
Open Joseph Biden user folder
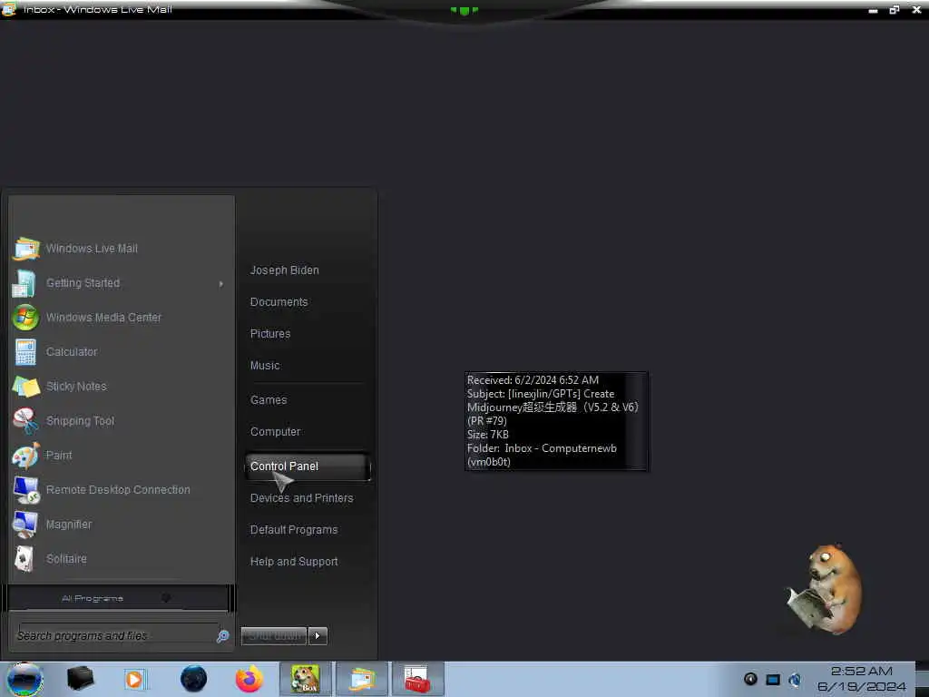point(284,270)
